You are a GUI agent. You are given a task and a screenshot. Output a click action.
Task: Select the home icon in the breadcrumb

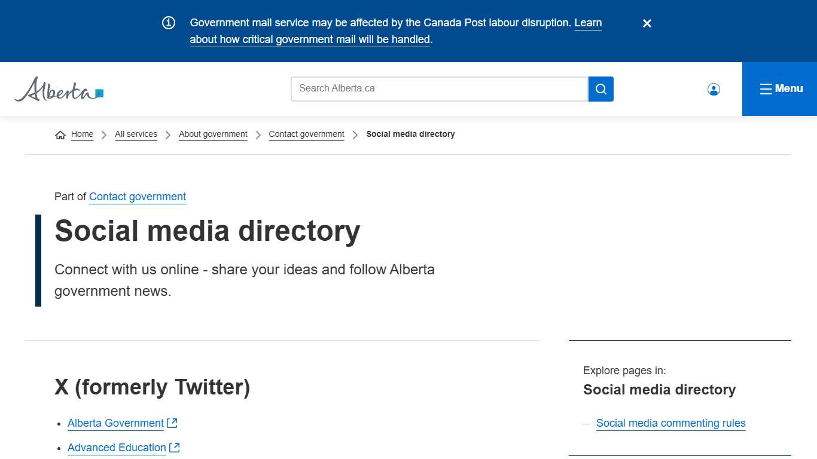coord(60,134)
